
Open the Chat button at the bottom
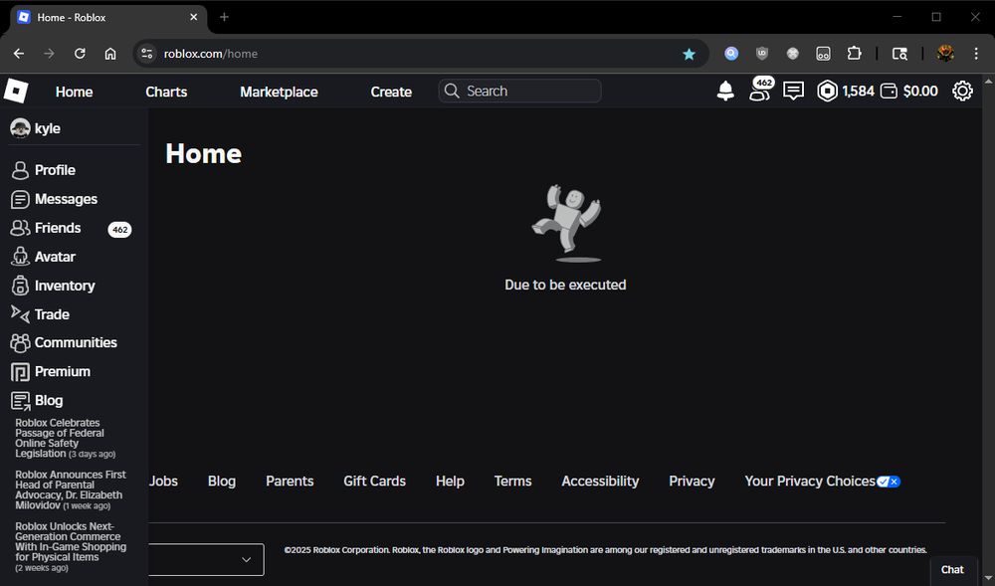[x=952, y=570]
